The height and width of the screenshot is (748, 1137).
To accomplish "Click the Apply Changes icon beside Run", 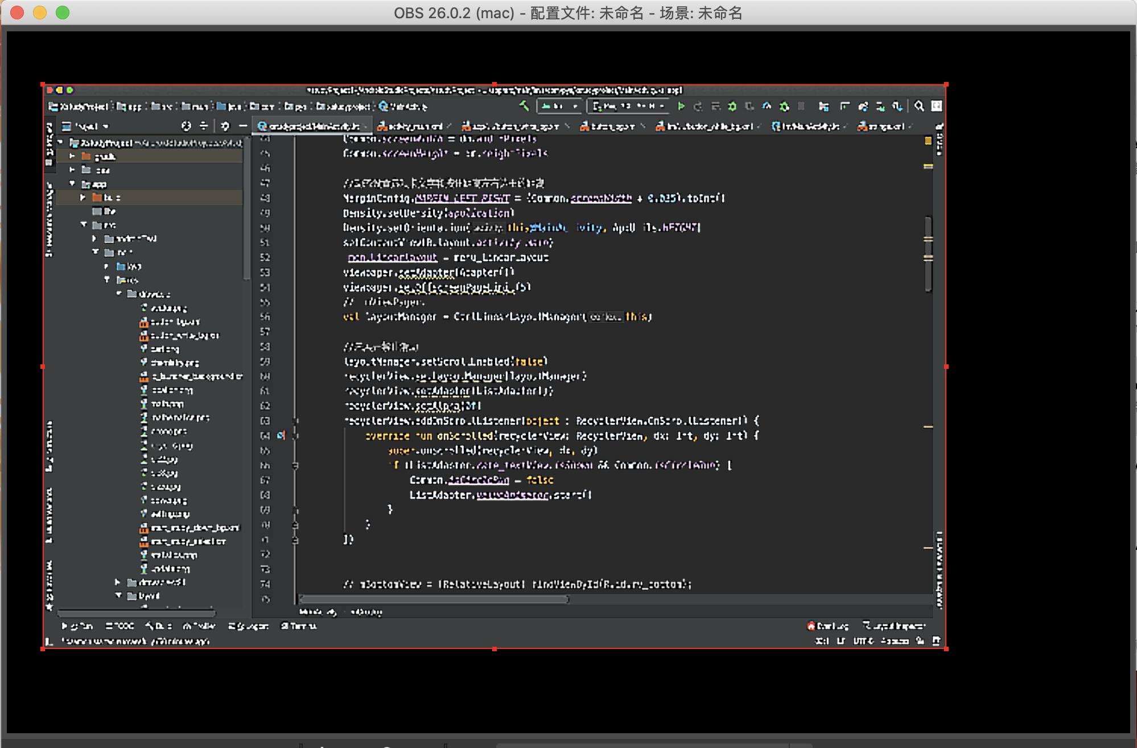I will point(698,106).
